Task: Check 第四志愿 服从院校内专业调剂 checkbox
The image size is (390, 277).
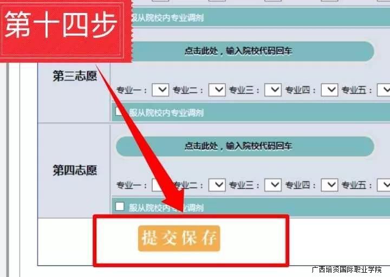Action: tap(120, 206)
